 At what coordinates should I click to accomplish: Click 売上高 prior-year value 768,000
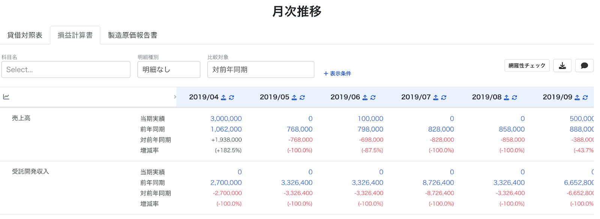click(x=300, y=129)
